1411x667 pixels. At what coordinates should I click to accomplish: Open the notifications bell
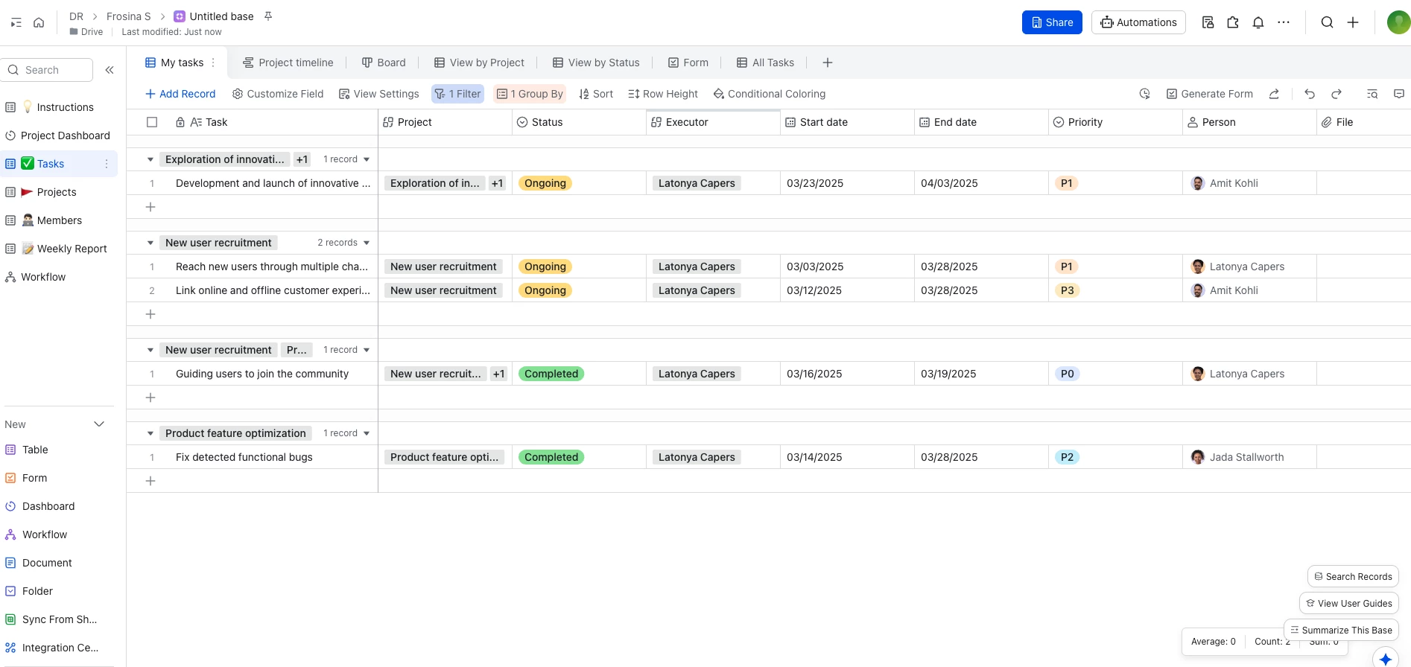1258,22
